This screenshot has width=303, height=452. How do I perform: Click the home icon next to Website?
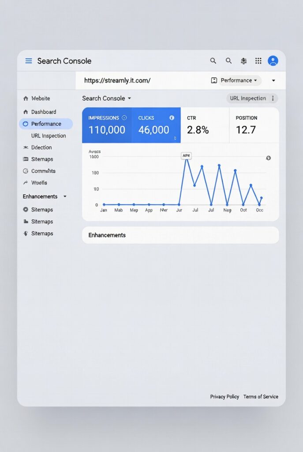[26, 98]
